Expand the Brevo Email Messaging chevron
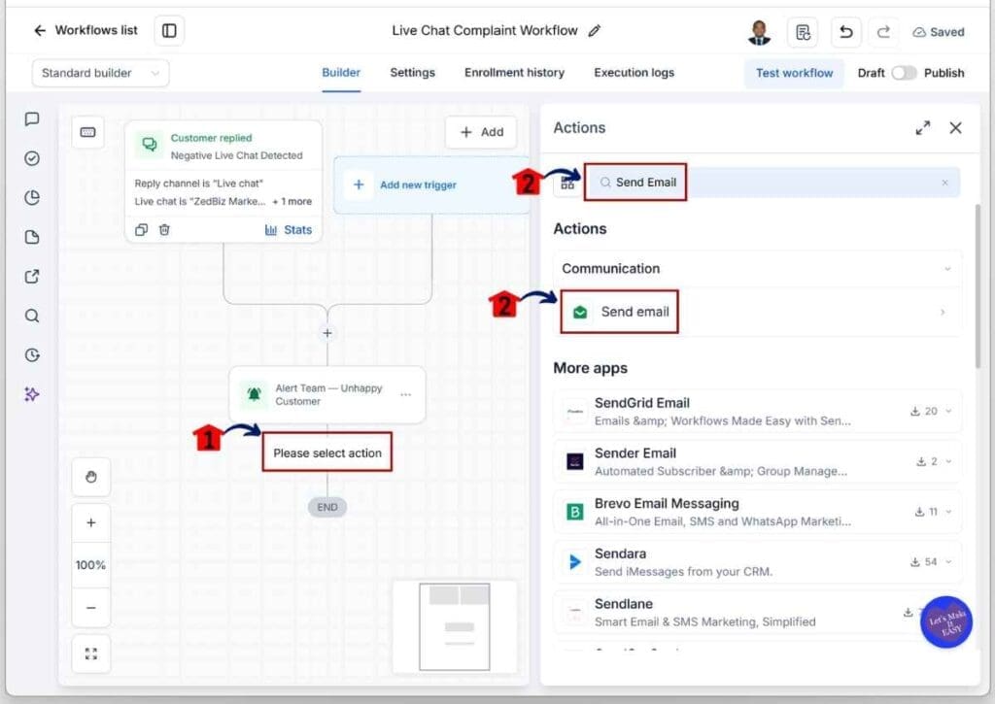Screen dimensions: 995x704 (x=948, y=511)
